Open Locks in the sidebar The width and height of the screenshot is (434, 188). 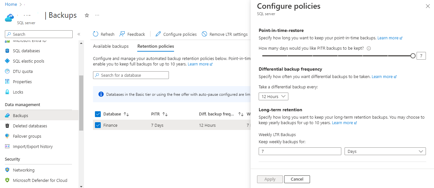[x=18, y=92]
